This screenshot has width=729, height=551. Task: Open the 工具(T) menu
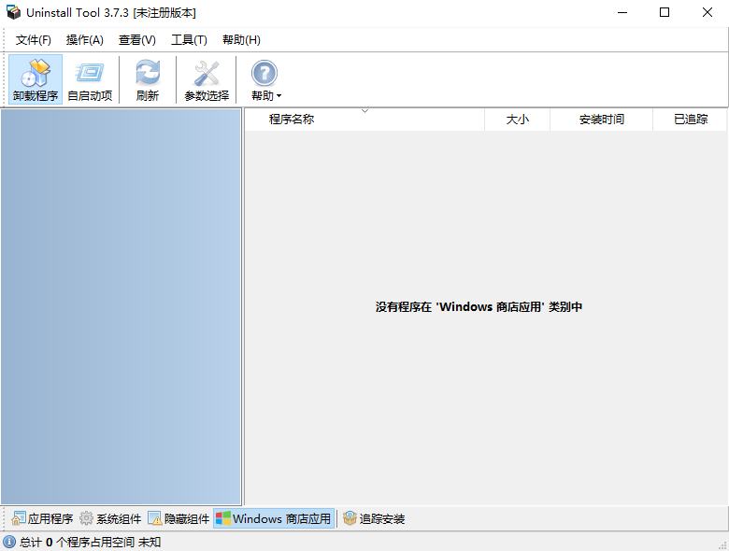pos(189,39)
